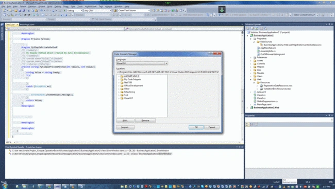Collapse the MySimplePrivateMethod region outline toggle
335x189 pixels.
[10, 47]
